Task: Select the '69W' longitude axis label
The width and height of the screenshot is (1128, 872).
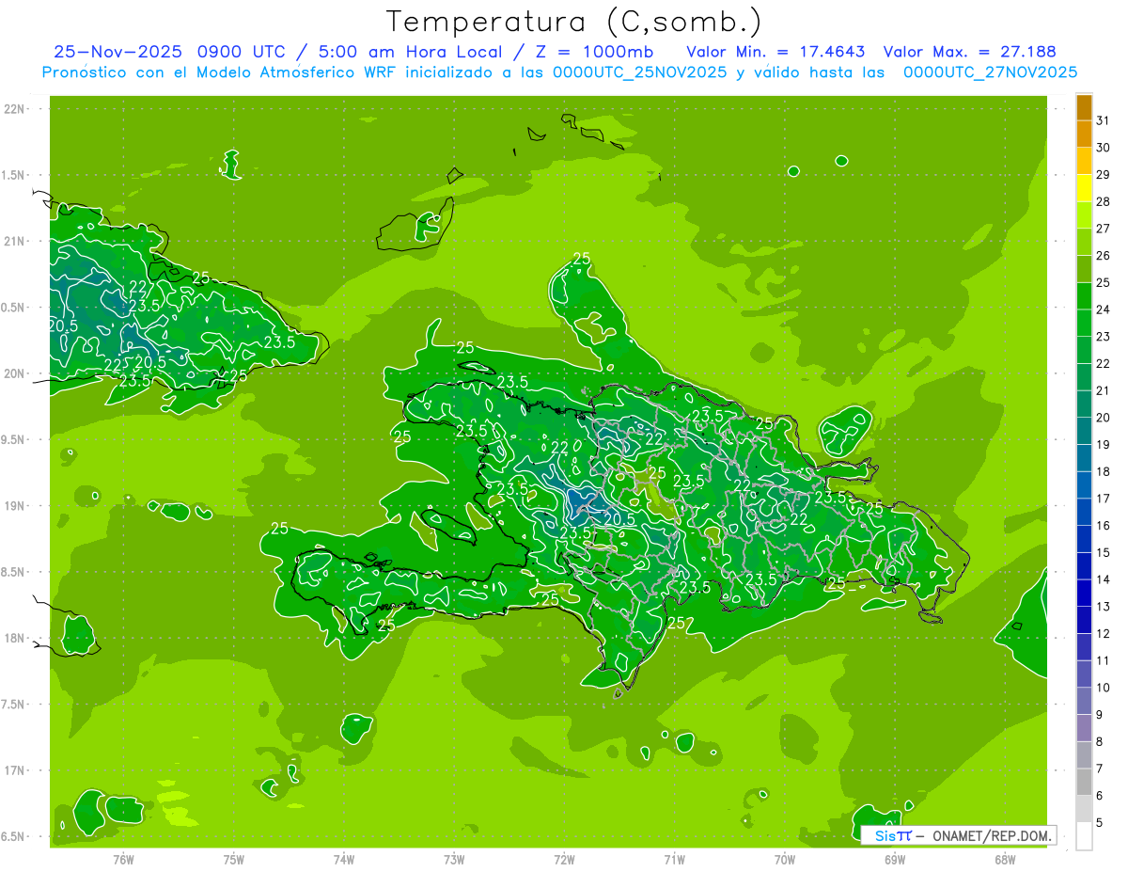Action: coord(895,860)
